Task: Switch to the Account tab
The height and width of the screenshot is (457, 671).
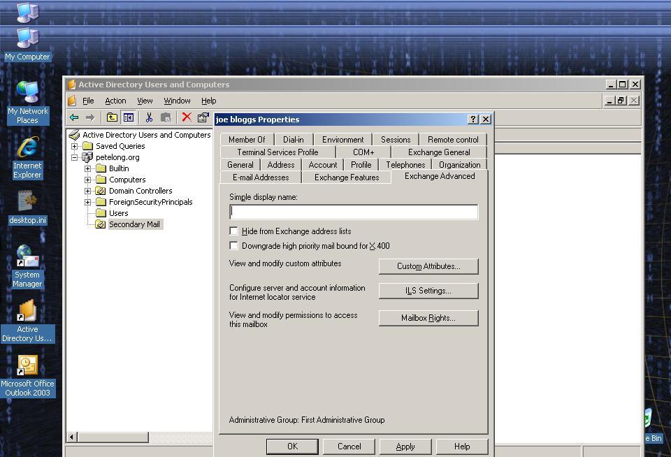Action: click(x=323, y=165)
